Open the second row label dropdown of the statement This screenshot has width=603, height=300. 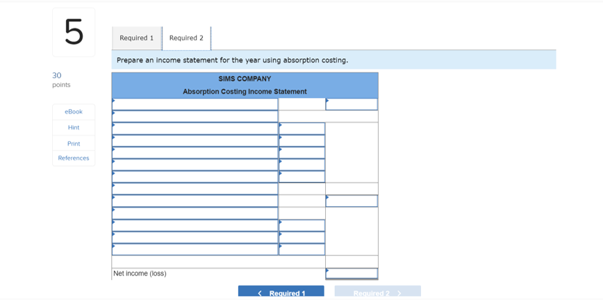[195, 116]
